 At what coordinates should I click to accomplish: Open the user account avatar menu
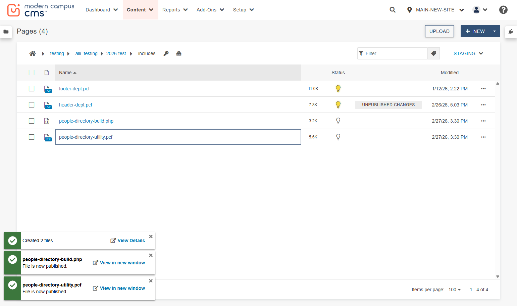[480, 10]
